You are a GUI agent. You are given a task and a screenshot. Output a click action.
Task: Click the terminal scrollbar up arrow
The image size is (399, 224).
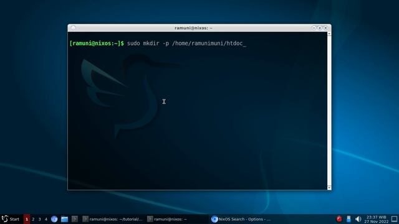[x=329, y=34]
